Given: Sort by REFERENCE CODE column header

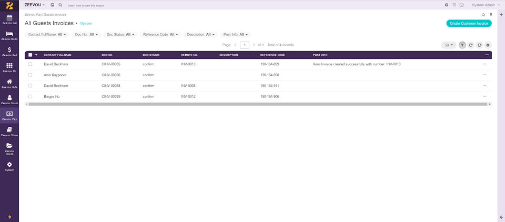Looking at the screenshot, I should pos(272,55).
